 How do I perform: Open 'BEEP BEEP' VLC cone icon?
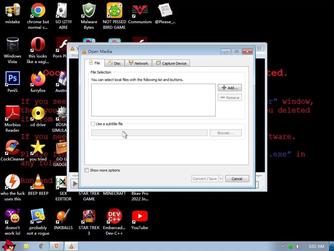pyautogui.click(x=38, y=185)
